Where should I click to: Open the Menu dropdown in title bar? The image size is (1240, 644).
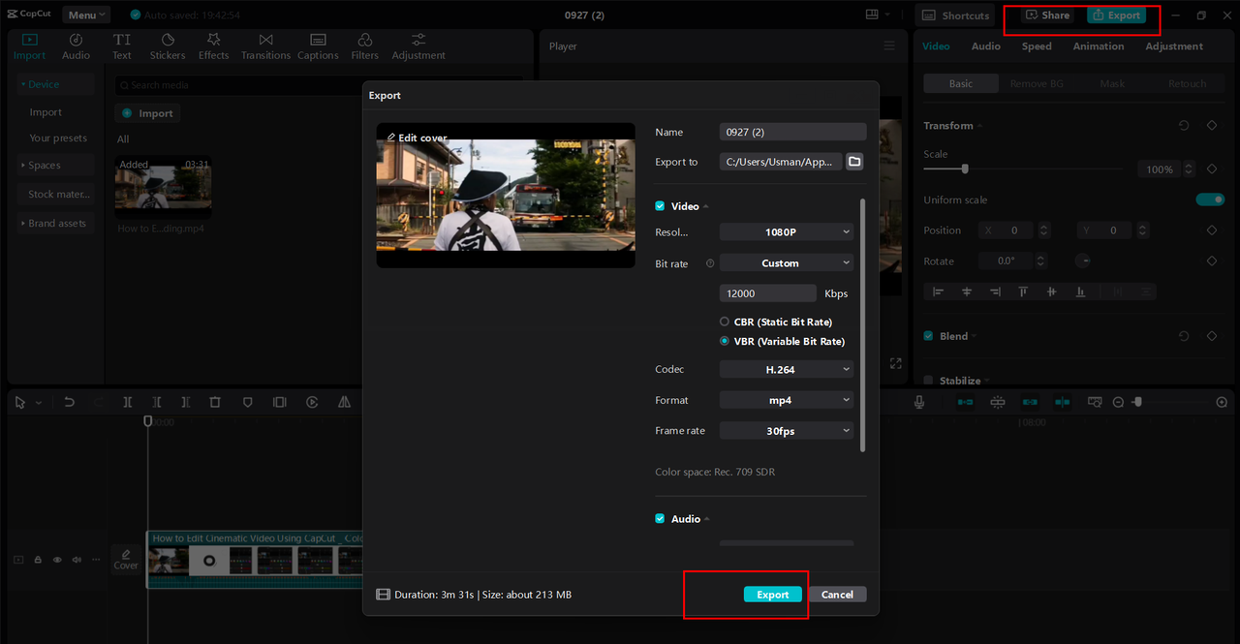click(x=86, y=15)
